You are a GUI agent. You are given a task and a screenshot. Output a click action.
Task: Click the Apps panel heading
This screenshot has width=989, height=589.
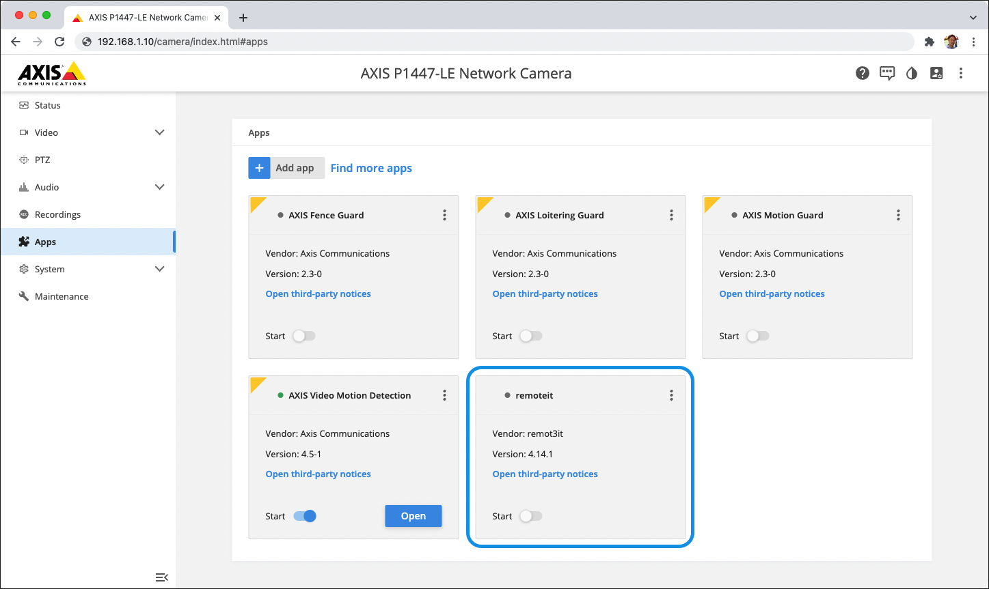[x=259, y=133]
